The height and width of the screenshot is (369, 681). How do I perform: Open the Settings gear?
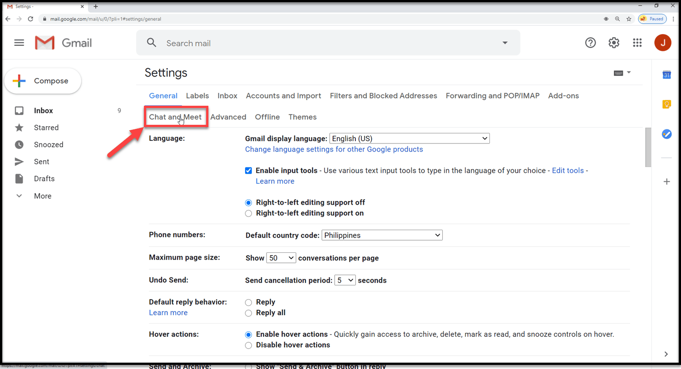click(x=614, y=42)
